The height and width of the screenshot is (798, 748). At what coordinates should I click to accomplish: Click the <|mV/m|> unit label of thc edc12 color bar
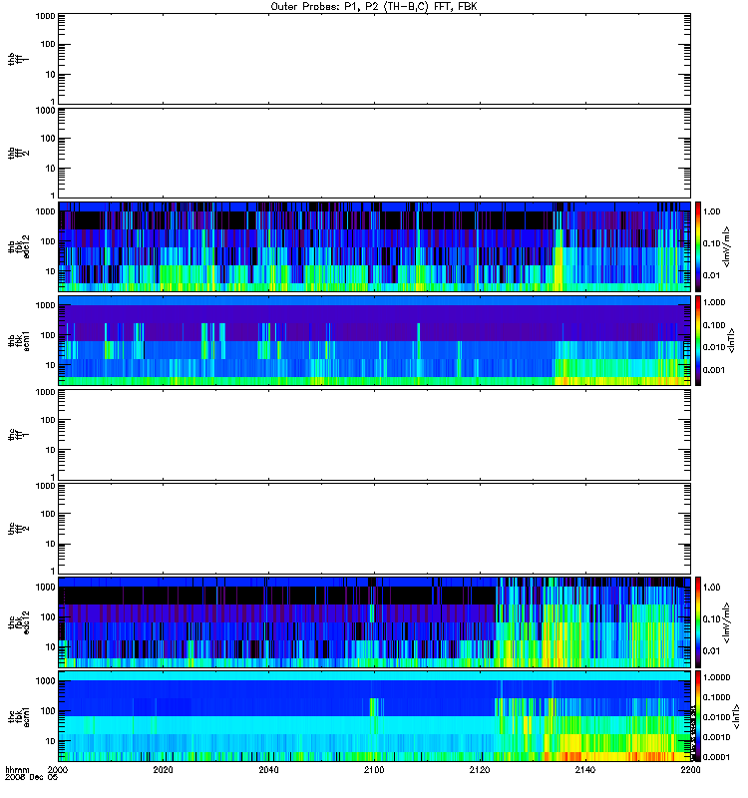click(727, 622)
